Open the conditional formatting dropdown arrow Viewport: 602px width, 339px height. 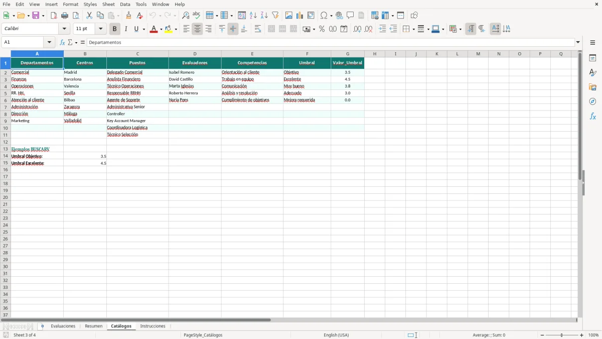(x=460, y=29)
